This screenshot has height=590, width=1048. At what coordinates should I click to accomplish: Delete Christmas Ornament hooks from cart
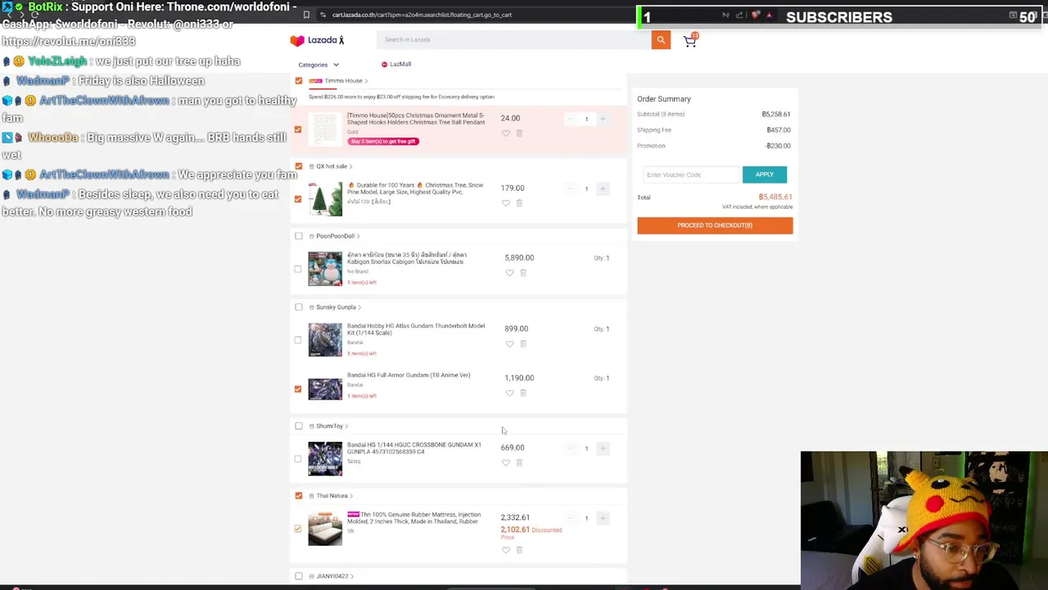tap(519, 133)
